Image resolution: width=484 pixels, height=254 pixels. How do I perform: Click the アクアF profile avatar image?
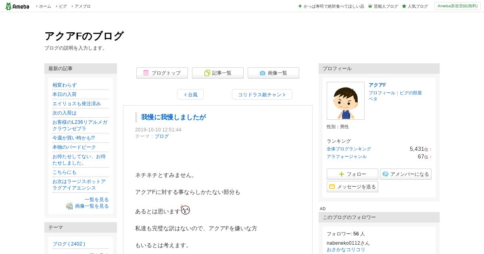coord(346,101)
